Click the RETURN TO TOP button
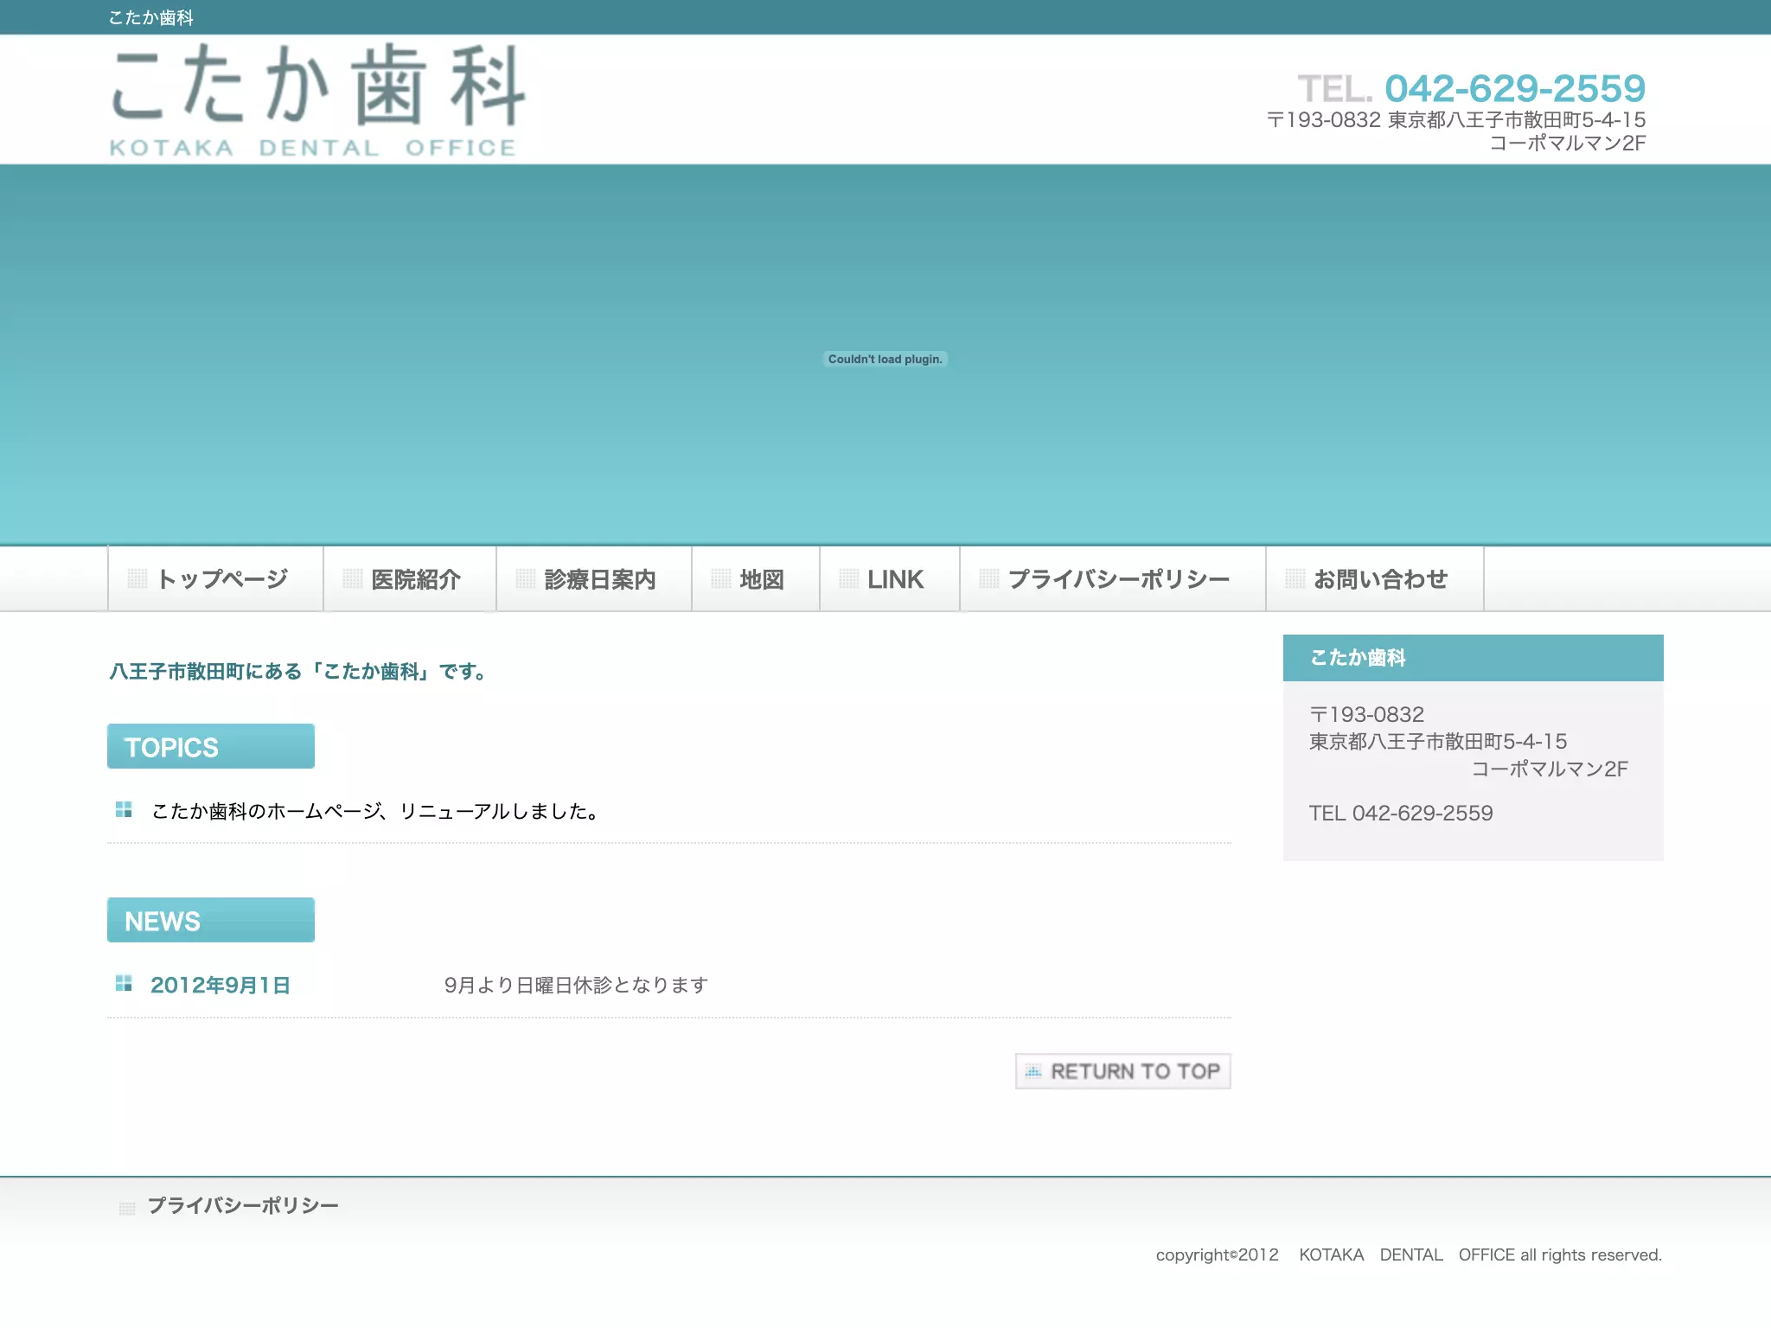 (1123, 1071)
